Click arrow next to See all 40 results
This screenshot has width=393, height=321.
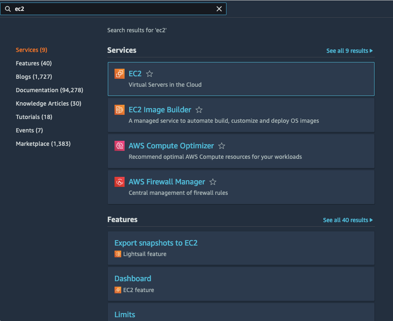(371, 220)
